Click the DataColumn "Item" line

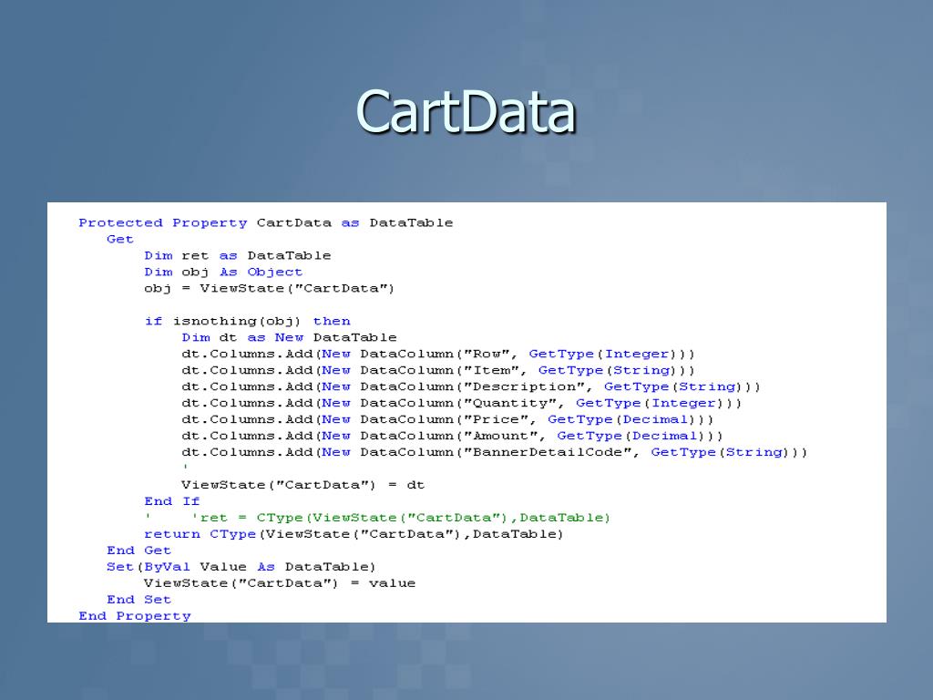[x=438, y=370]
